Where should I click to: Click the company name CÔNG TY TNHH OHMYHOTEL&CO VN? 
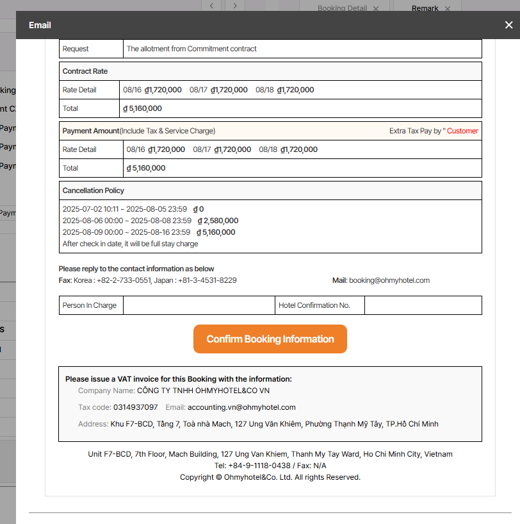204,390
